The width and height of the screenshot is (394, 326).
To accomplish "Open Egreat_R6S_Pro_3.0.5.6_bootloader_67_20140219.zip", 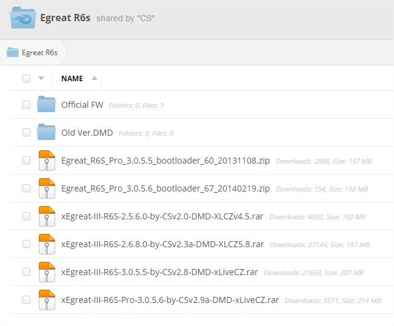I will [x=165, y=188].
